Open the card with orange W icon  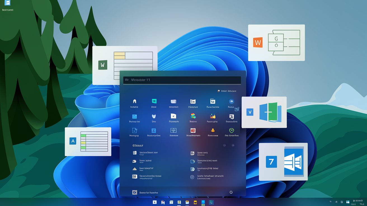(276, 43)
